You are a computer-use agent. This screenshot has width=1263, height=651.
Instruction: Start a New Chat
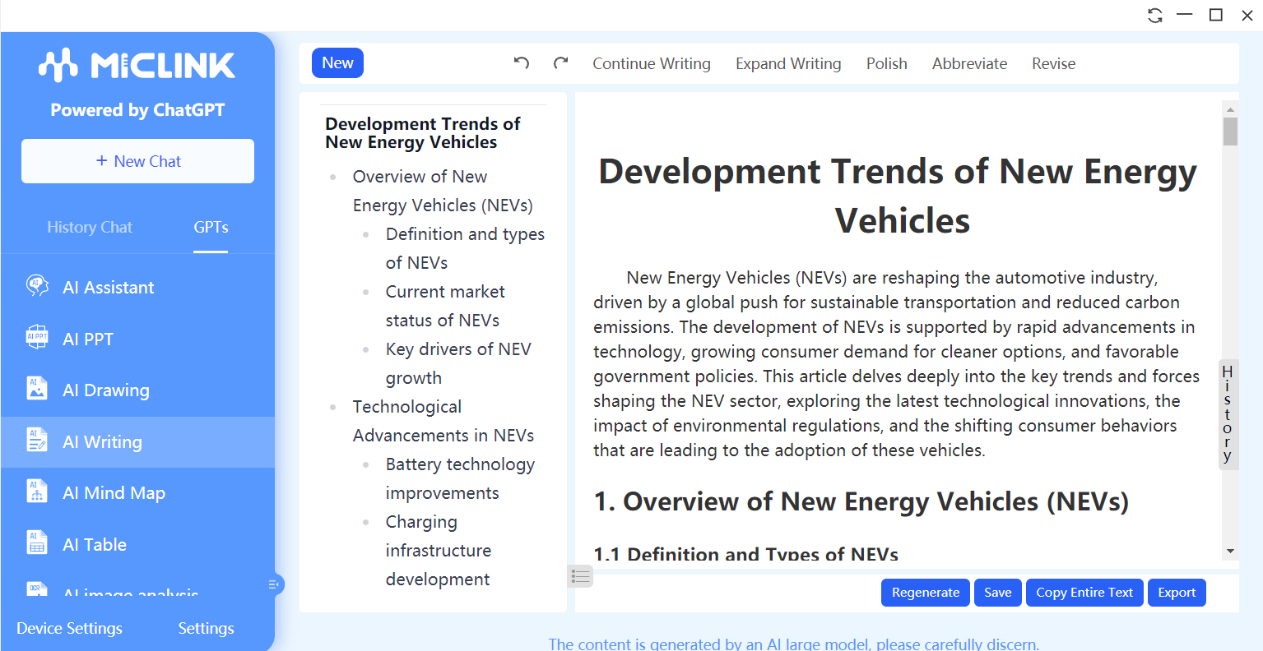pos(137,161)
